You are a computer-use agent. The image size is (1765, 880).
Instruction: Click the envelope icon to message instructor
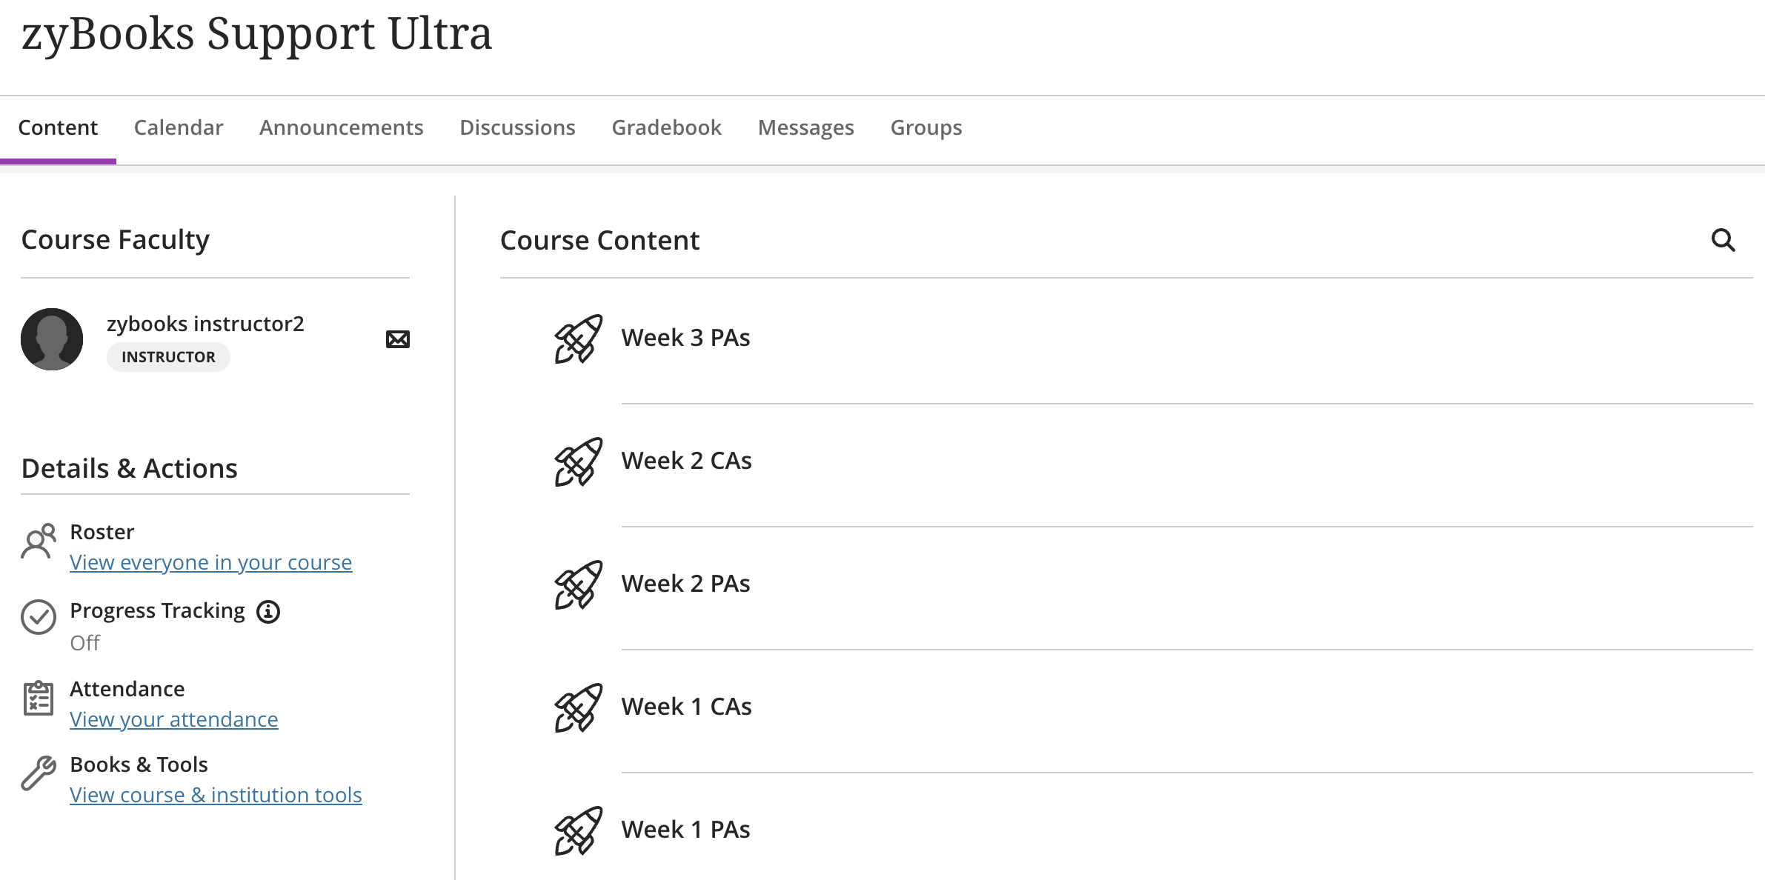(x=398, y=339)
